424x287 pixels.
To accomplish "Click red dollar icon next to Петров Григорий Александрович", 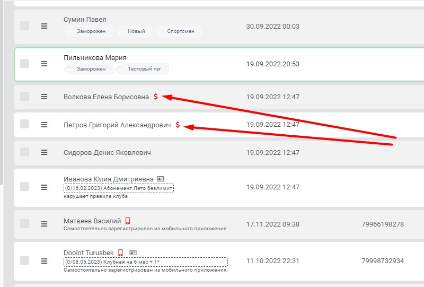I will click(x=178, y=125).
